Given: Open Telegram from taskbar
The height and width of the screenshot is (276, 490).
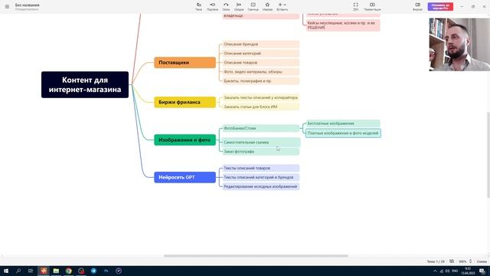Looking at the screenshot, I should tap(93, 271).
